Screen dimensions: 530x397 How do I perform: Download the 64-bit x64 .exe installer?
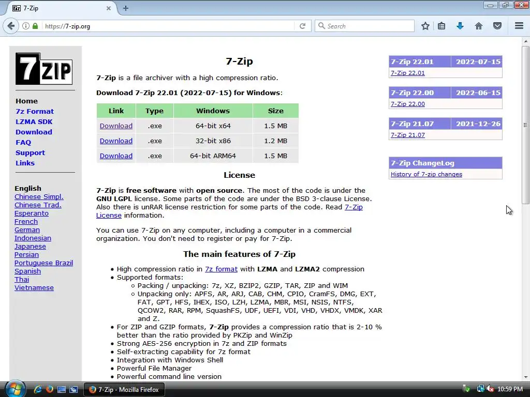(x=116, y=126)
